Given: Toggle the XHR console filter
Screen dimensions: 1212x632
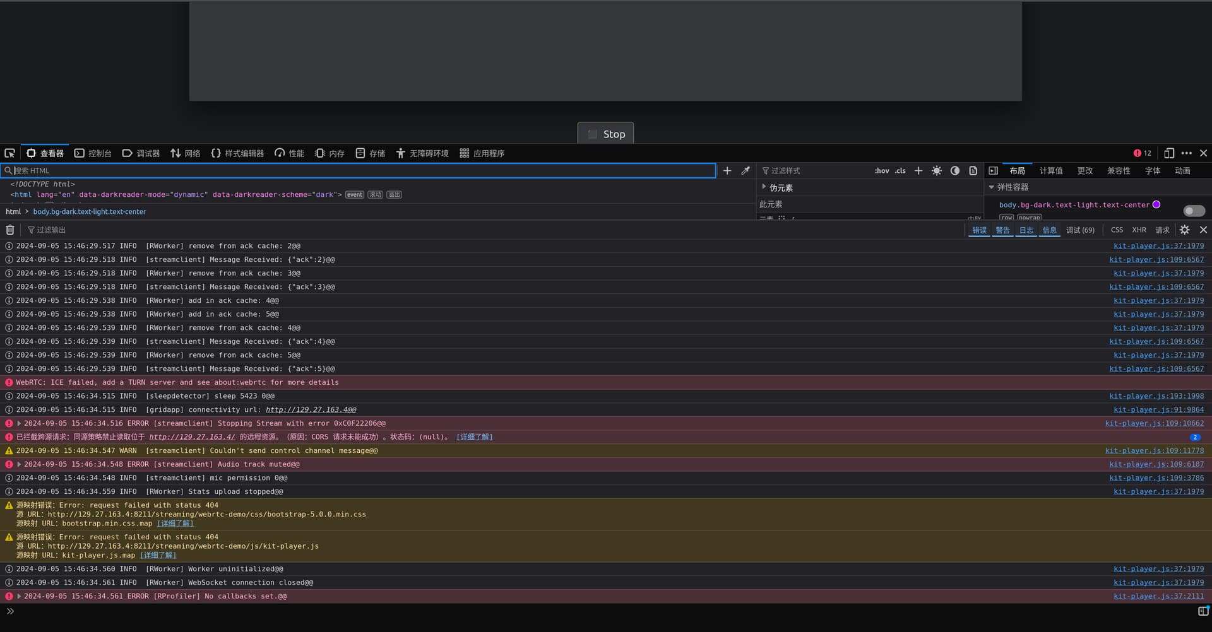Looking at the screenshot, I should pos(1139,230).
